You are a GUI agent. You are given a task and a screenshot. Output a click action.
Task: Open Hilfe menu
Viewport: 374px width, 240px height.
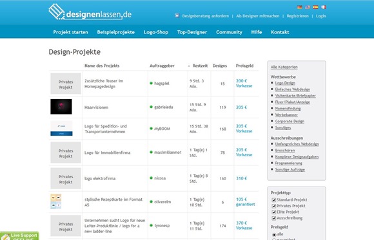(257, 32)
